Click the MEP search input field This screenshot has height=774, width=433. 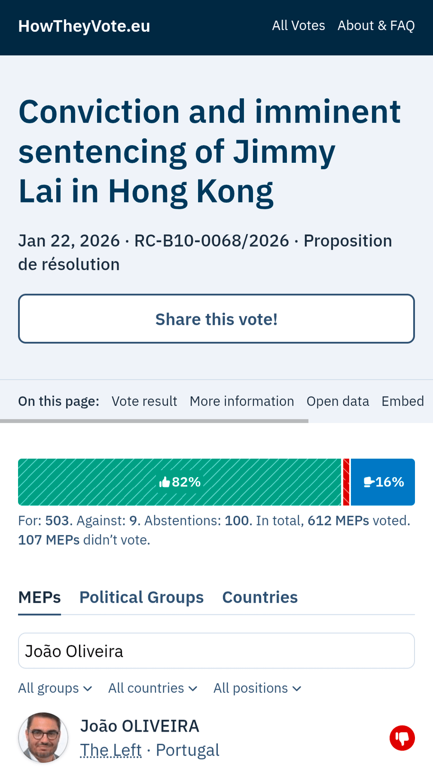point(216,651)
